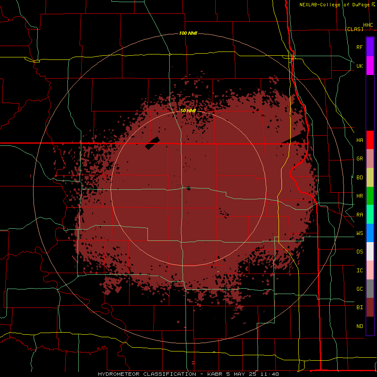Click the GC gray legend swatch
Viewport: 377px width, 377px height.
click(370, 289)
